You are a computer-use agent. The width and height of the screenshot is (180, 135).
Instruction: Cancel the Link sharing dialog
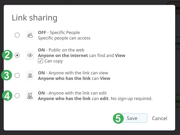pos(160,118)
